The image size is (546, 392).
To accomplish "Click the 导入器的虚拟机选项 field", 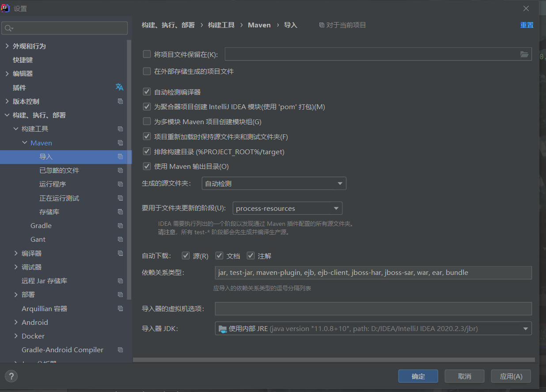I will [373, 308].
